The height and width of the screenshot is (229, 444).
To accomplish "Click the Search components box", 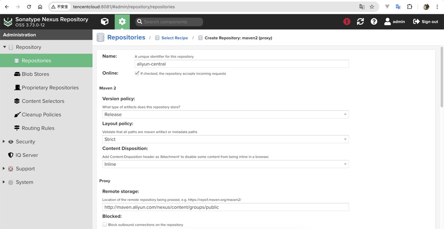I will pos(169,22).
